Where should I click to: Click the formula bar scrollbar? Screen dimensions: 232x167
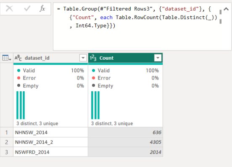[x=221, y=17]
